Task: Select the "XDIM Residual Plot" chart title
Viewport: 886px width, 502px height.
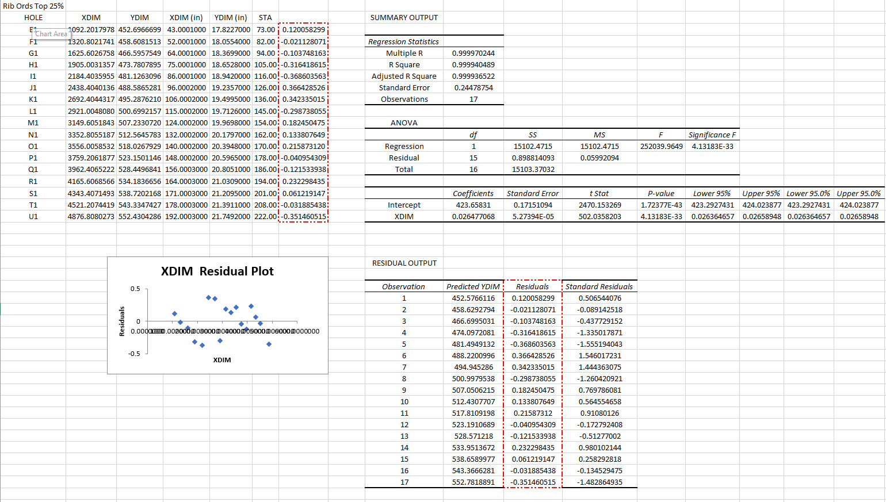Action: (217, 271)
